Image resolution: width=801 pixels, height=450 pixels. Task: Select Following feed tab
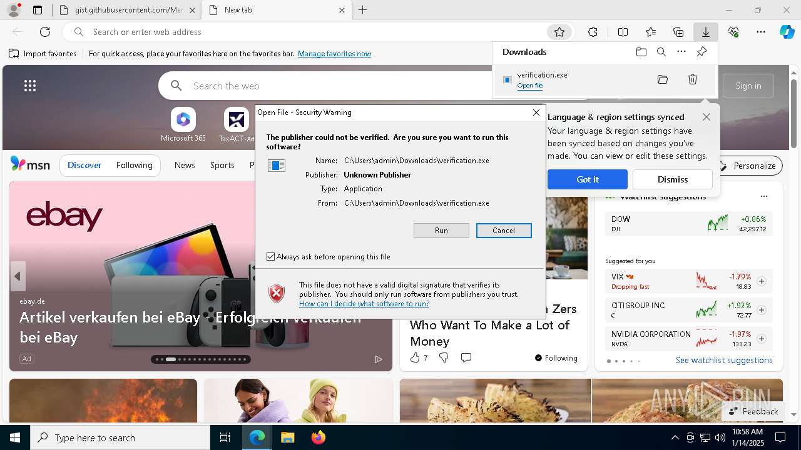pos(134,165)
